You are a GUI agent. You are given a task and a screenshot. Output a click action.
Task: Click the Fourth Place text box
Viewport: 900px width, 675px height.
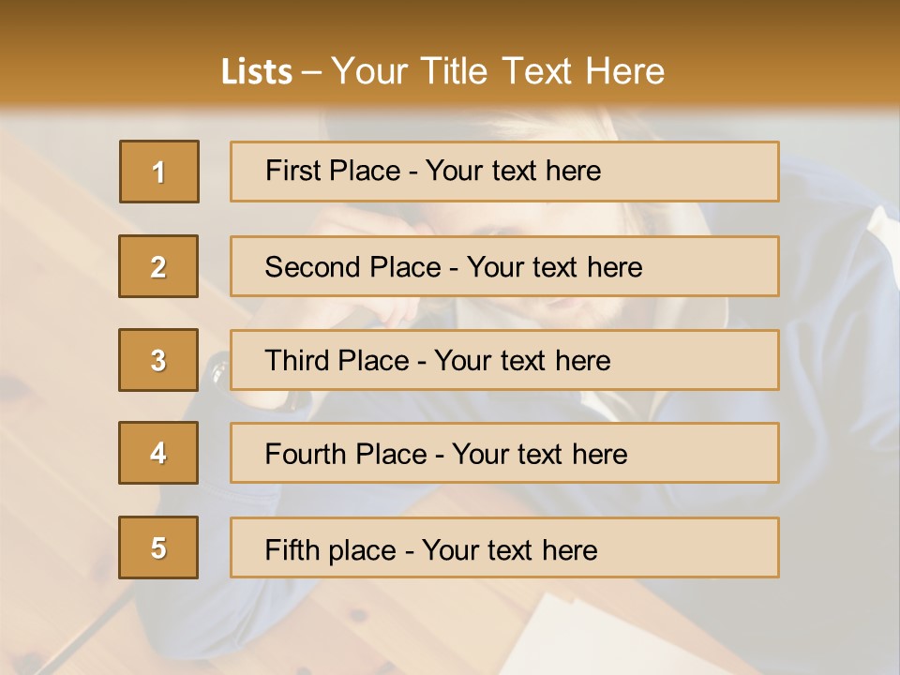(x=504, y=454)
